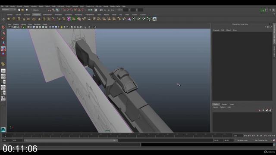Open the Edit Mesh menu
This screenshot has width=276, height=155.
[x=61, y=6]
